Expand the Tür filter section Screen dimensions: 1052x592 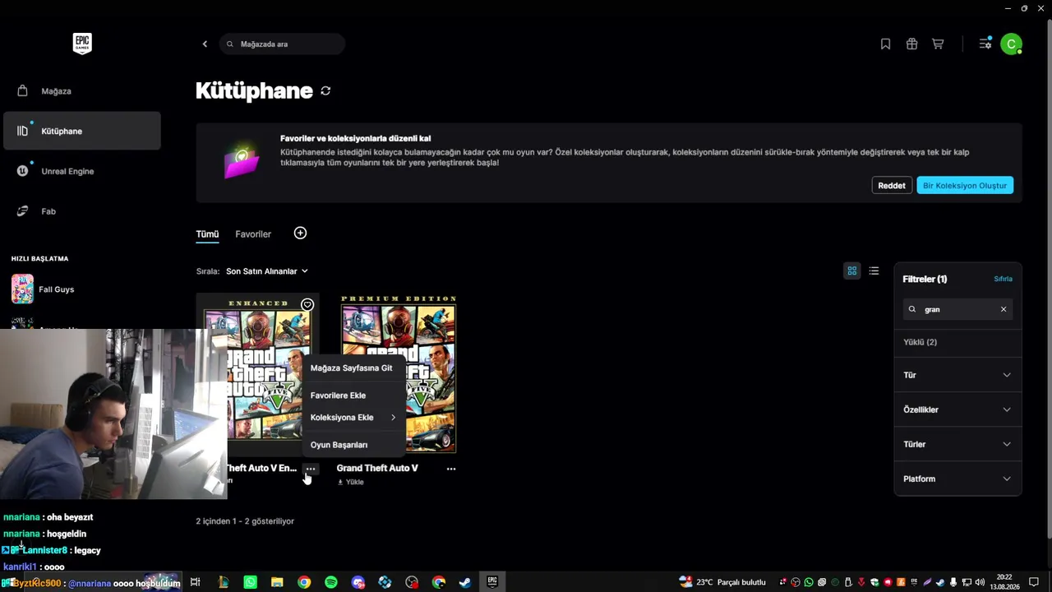pyautogui.click(x=957, y=375)
